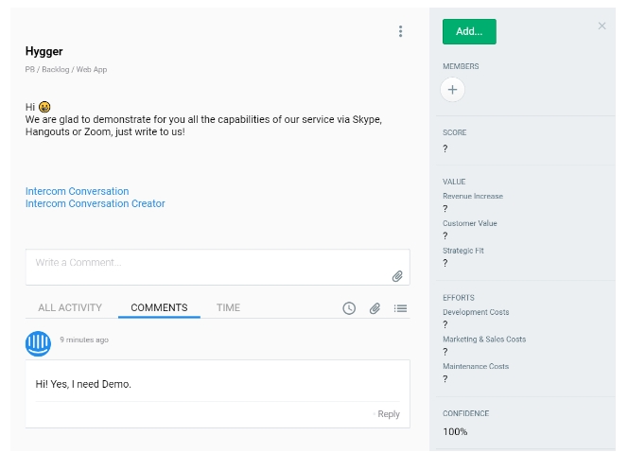
Task: Click the Hygger card title
Action: (x=44, y=52)
